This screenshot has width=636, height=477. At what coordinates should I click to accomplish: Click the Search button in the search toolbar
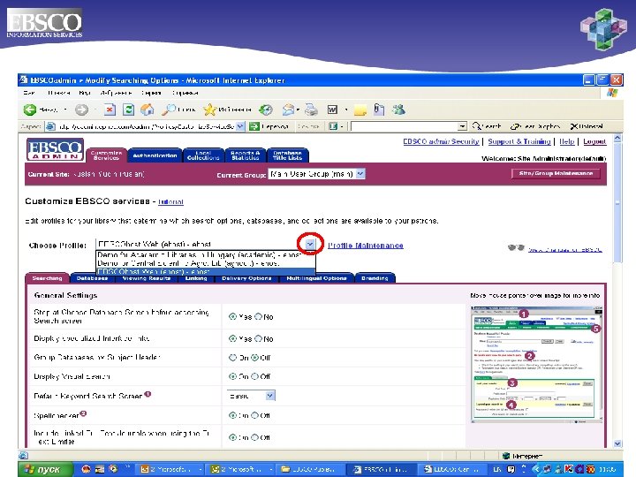click(487, 126)
